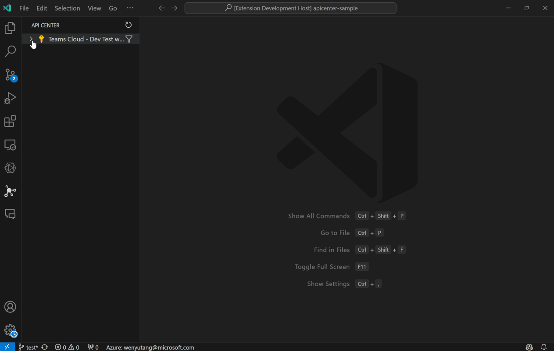Open Source Control with 2 pending changes
554x351 pixels.
pos(10,75)
